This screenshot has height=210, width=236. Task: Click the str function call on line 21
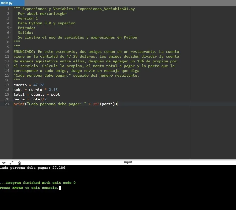pos(96,104)
